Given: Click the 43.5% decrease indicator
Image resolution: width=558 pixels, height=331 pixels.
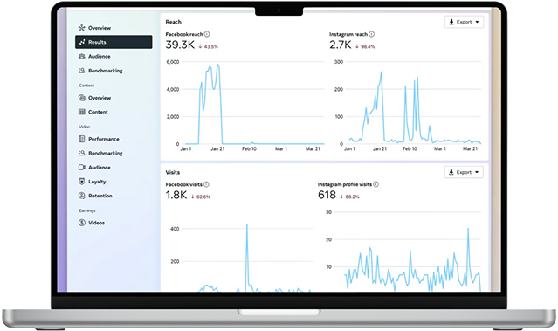Looking at the screenshot, I should coord(208,46).
